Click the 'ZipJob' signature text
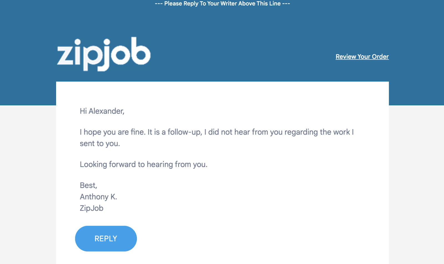Image resolution: width=444 pixels, height=264 pixels. pos(92,208)
